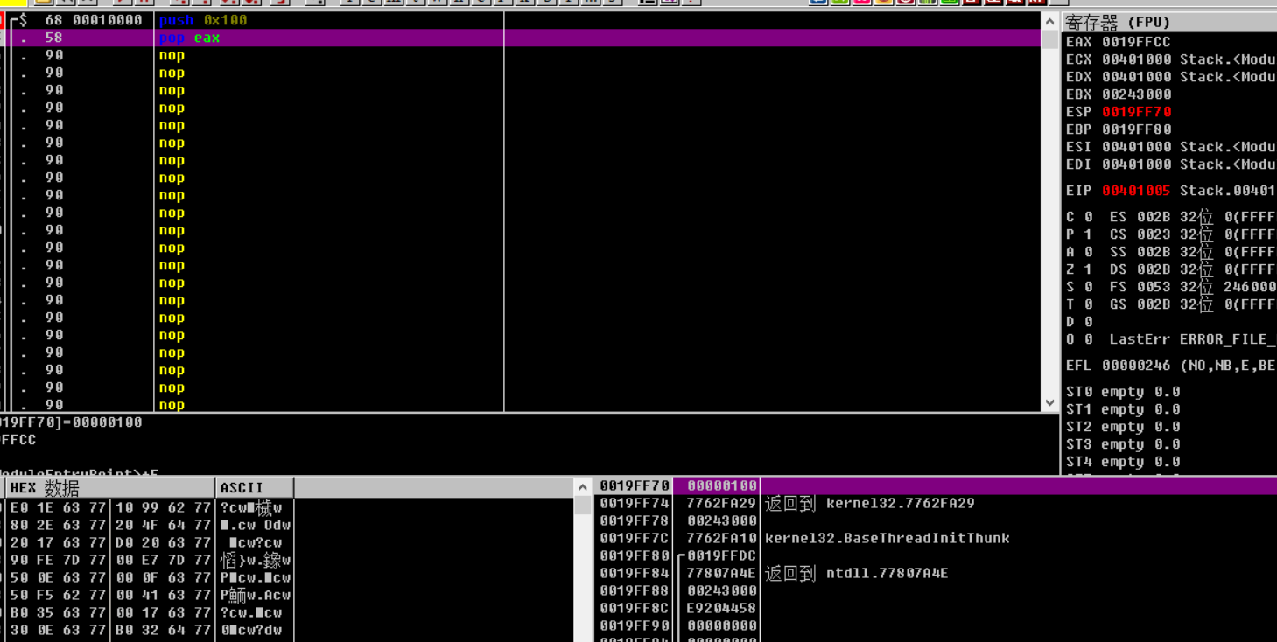Select the ECX register value 00401000
The width and height of the screenshot is (1277, 642).
point(1136,59)
